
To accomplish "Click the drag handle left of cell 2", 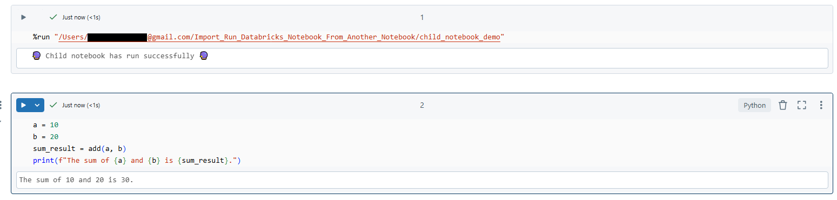I will click(x=1, y=105).
